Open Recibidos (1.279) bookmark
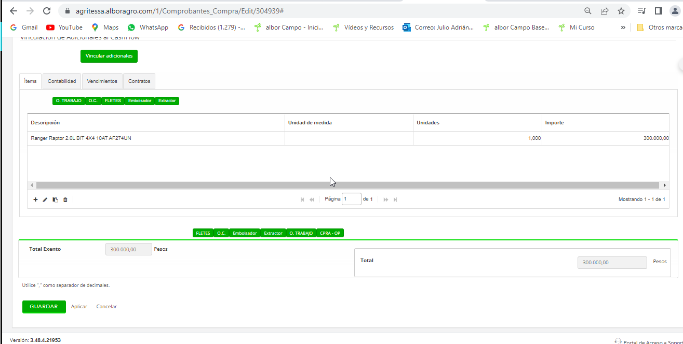 pyautogui.click(x=211, y=27)
